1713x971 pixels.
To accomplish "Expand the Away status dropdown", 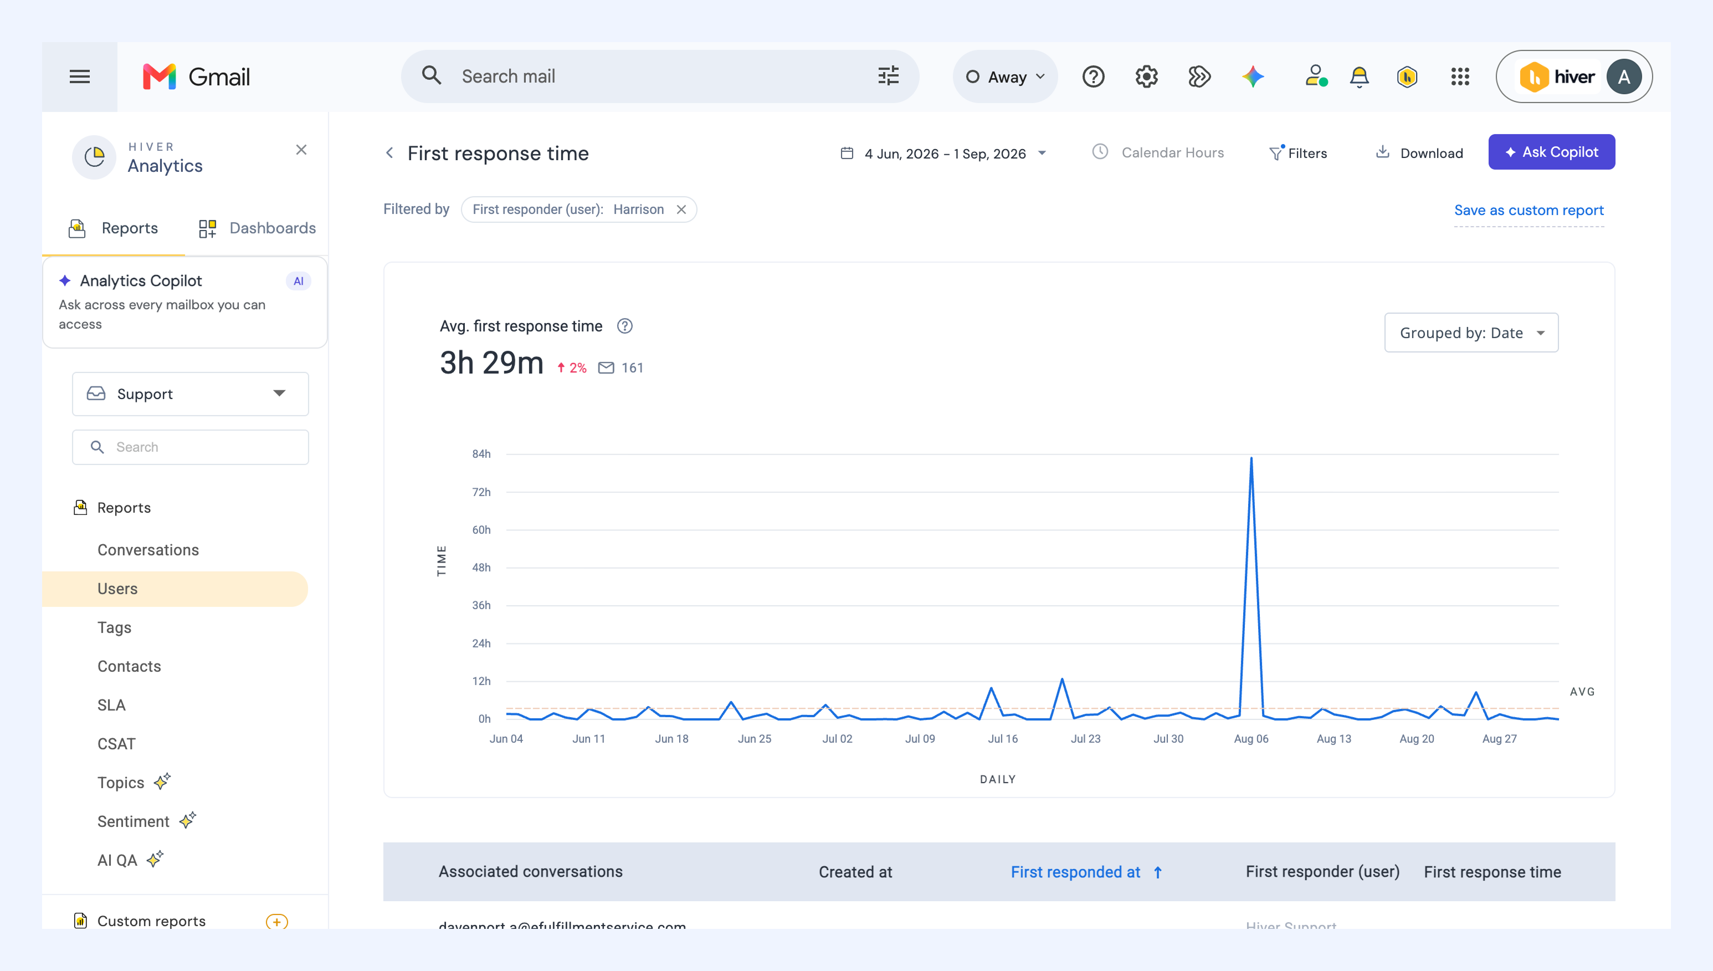I will (1005, 76).
